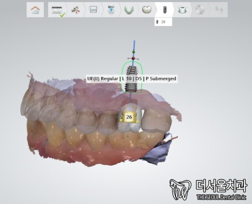Screen dimensions: 252x204
Task: Go to the Home screen icon
Action: 35,10
